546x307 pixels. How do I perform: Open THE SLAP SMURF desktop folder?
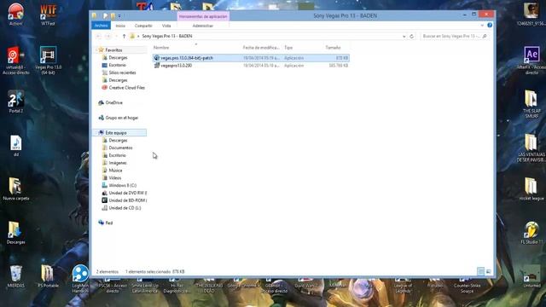[x=531, y=104]
